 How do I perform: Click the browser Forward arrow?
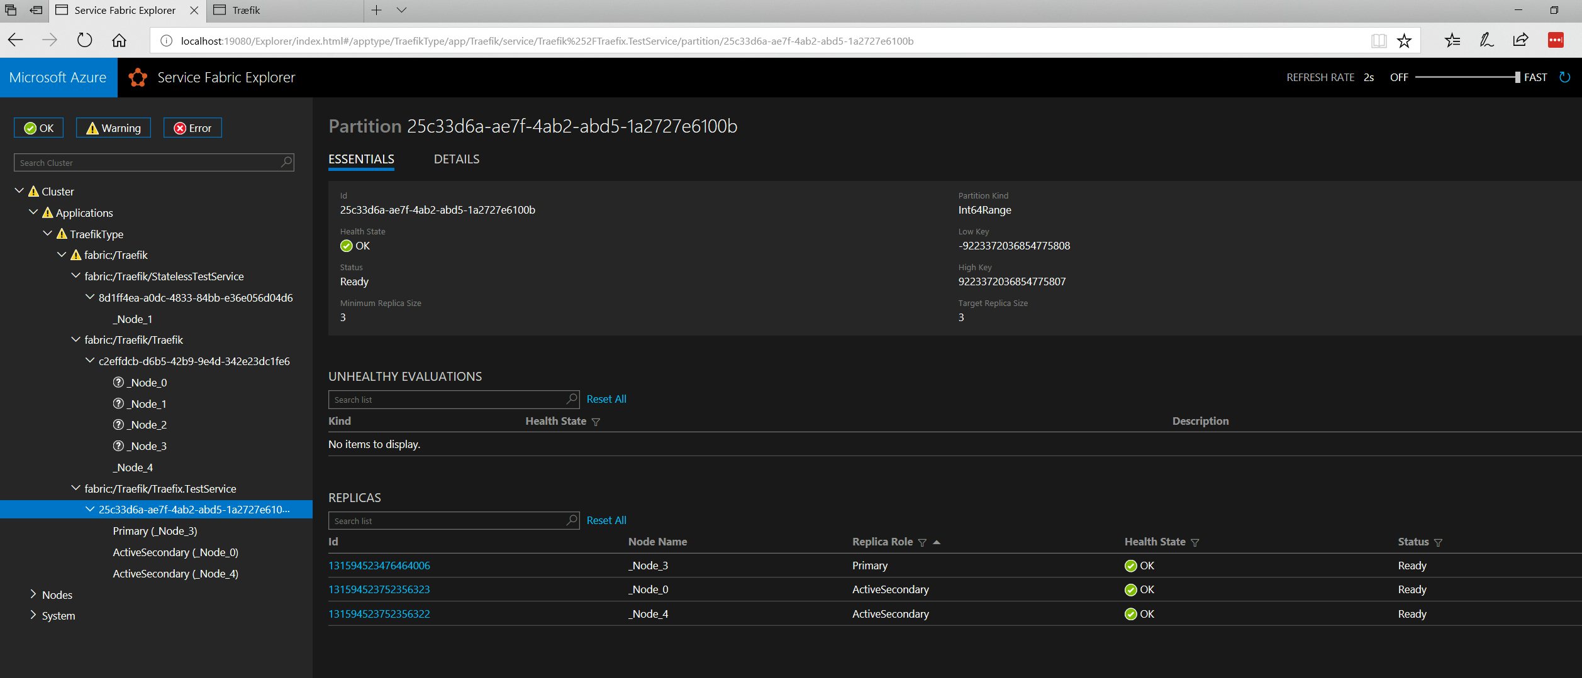pos(50,41)
